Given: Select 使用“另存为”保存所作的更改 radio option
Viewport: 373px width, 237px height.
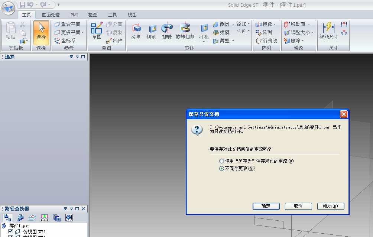Looking at the screenshot, I should (x=256, y=161).
